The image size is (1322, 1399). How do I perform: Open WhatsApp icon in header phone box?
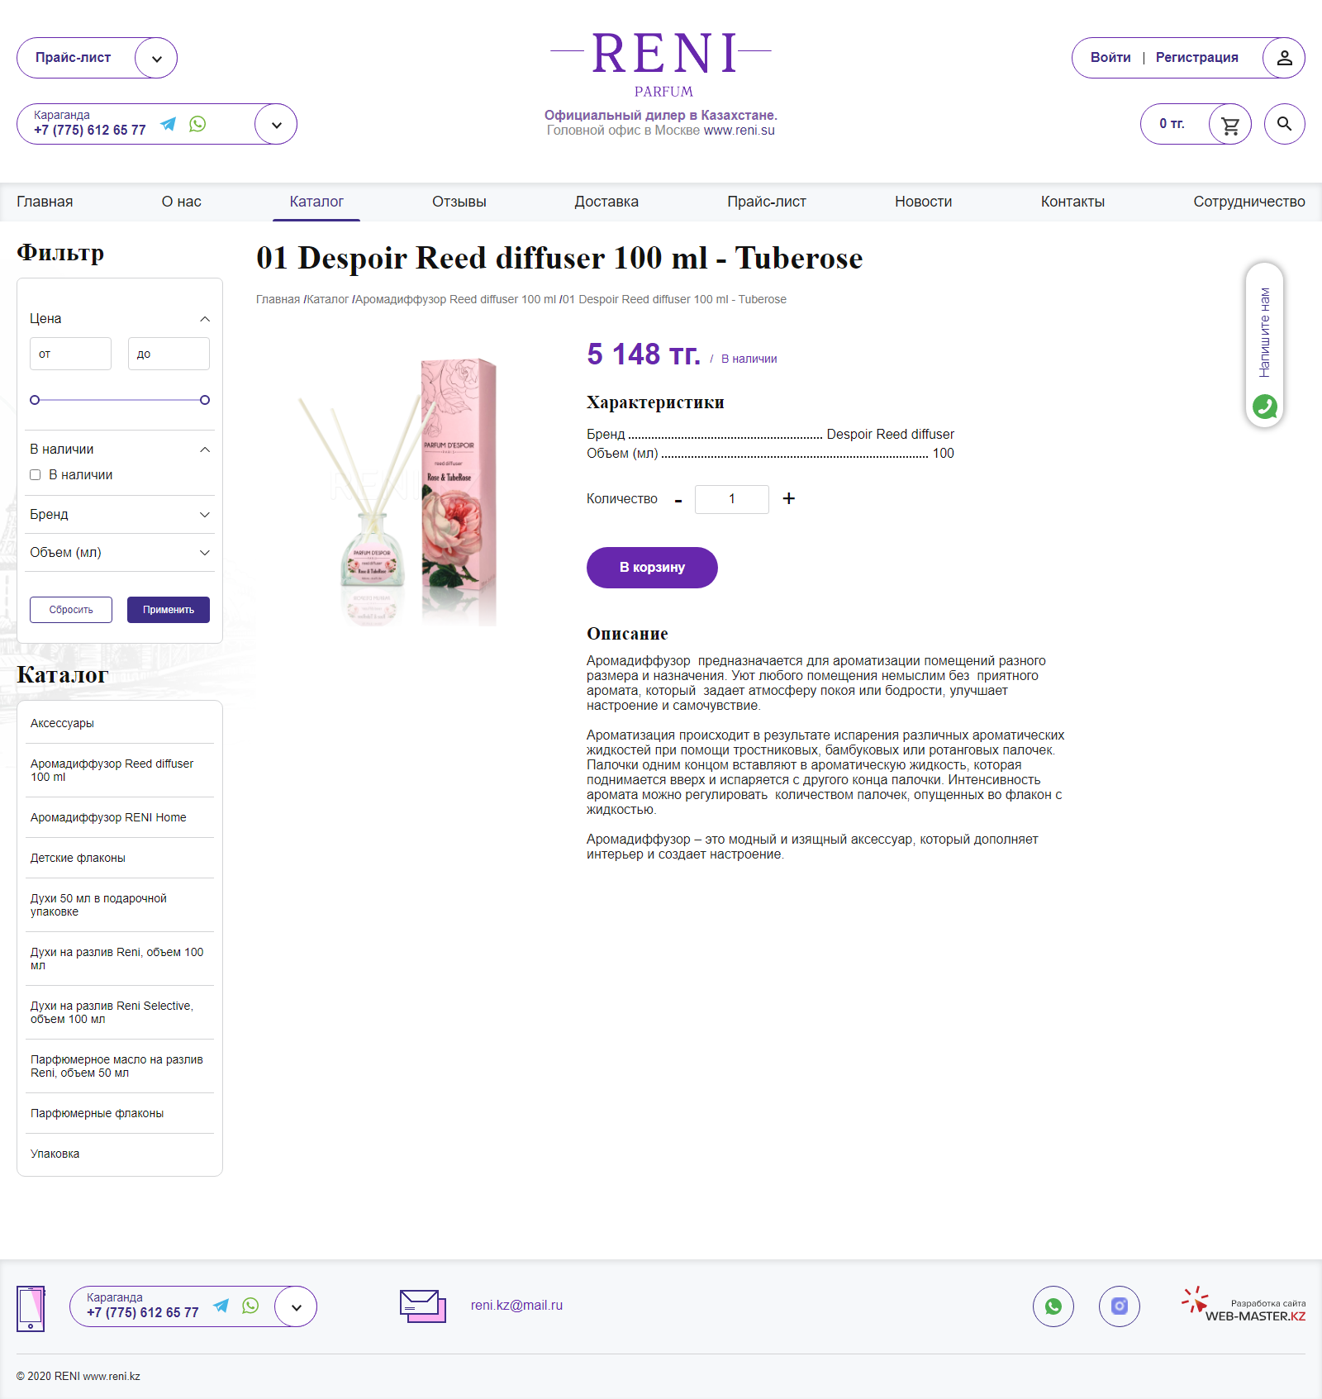(197, 124)
